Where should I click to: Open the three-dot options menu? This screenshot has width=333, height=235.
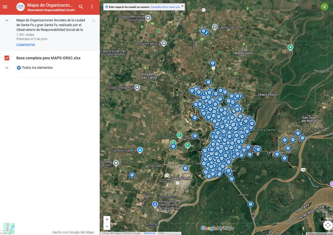92,7
